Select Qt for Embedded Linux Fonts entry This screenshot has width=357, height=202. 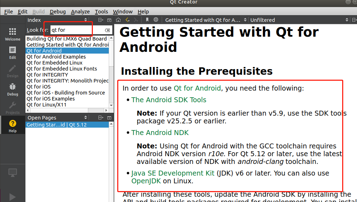67,69
